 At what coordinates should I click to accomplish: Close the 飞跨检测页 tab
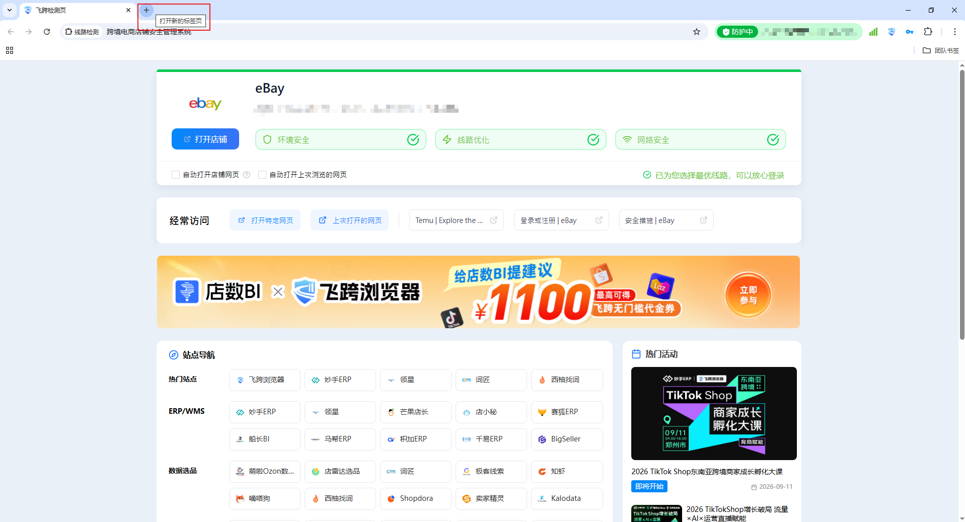click(128, 10)
